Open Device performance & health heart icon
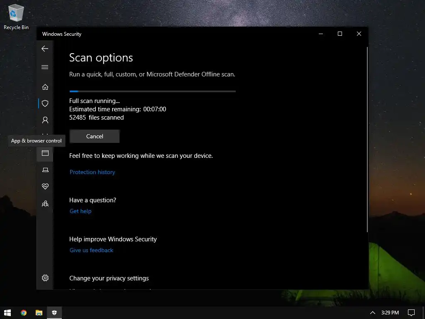Screen dimensions: 425x319 point(45,186)
